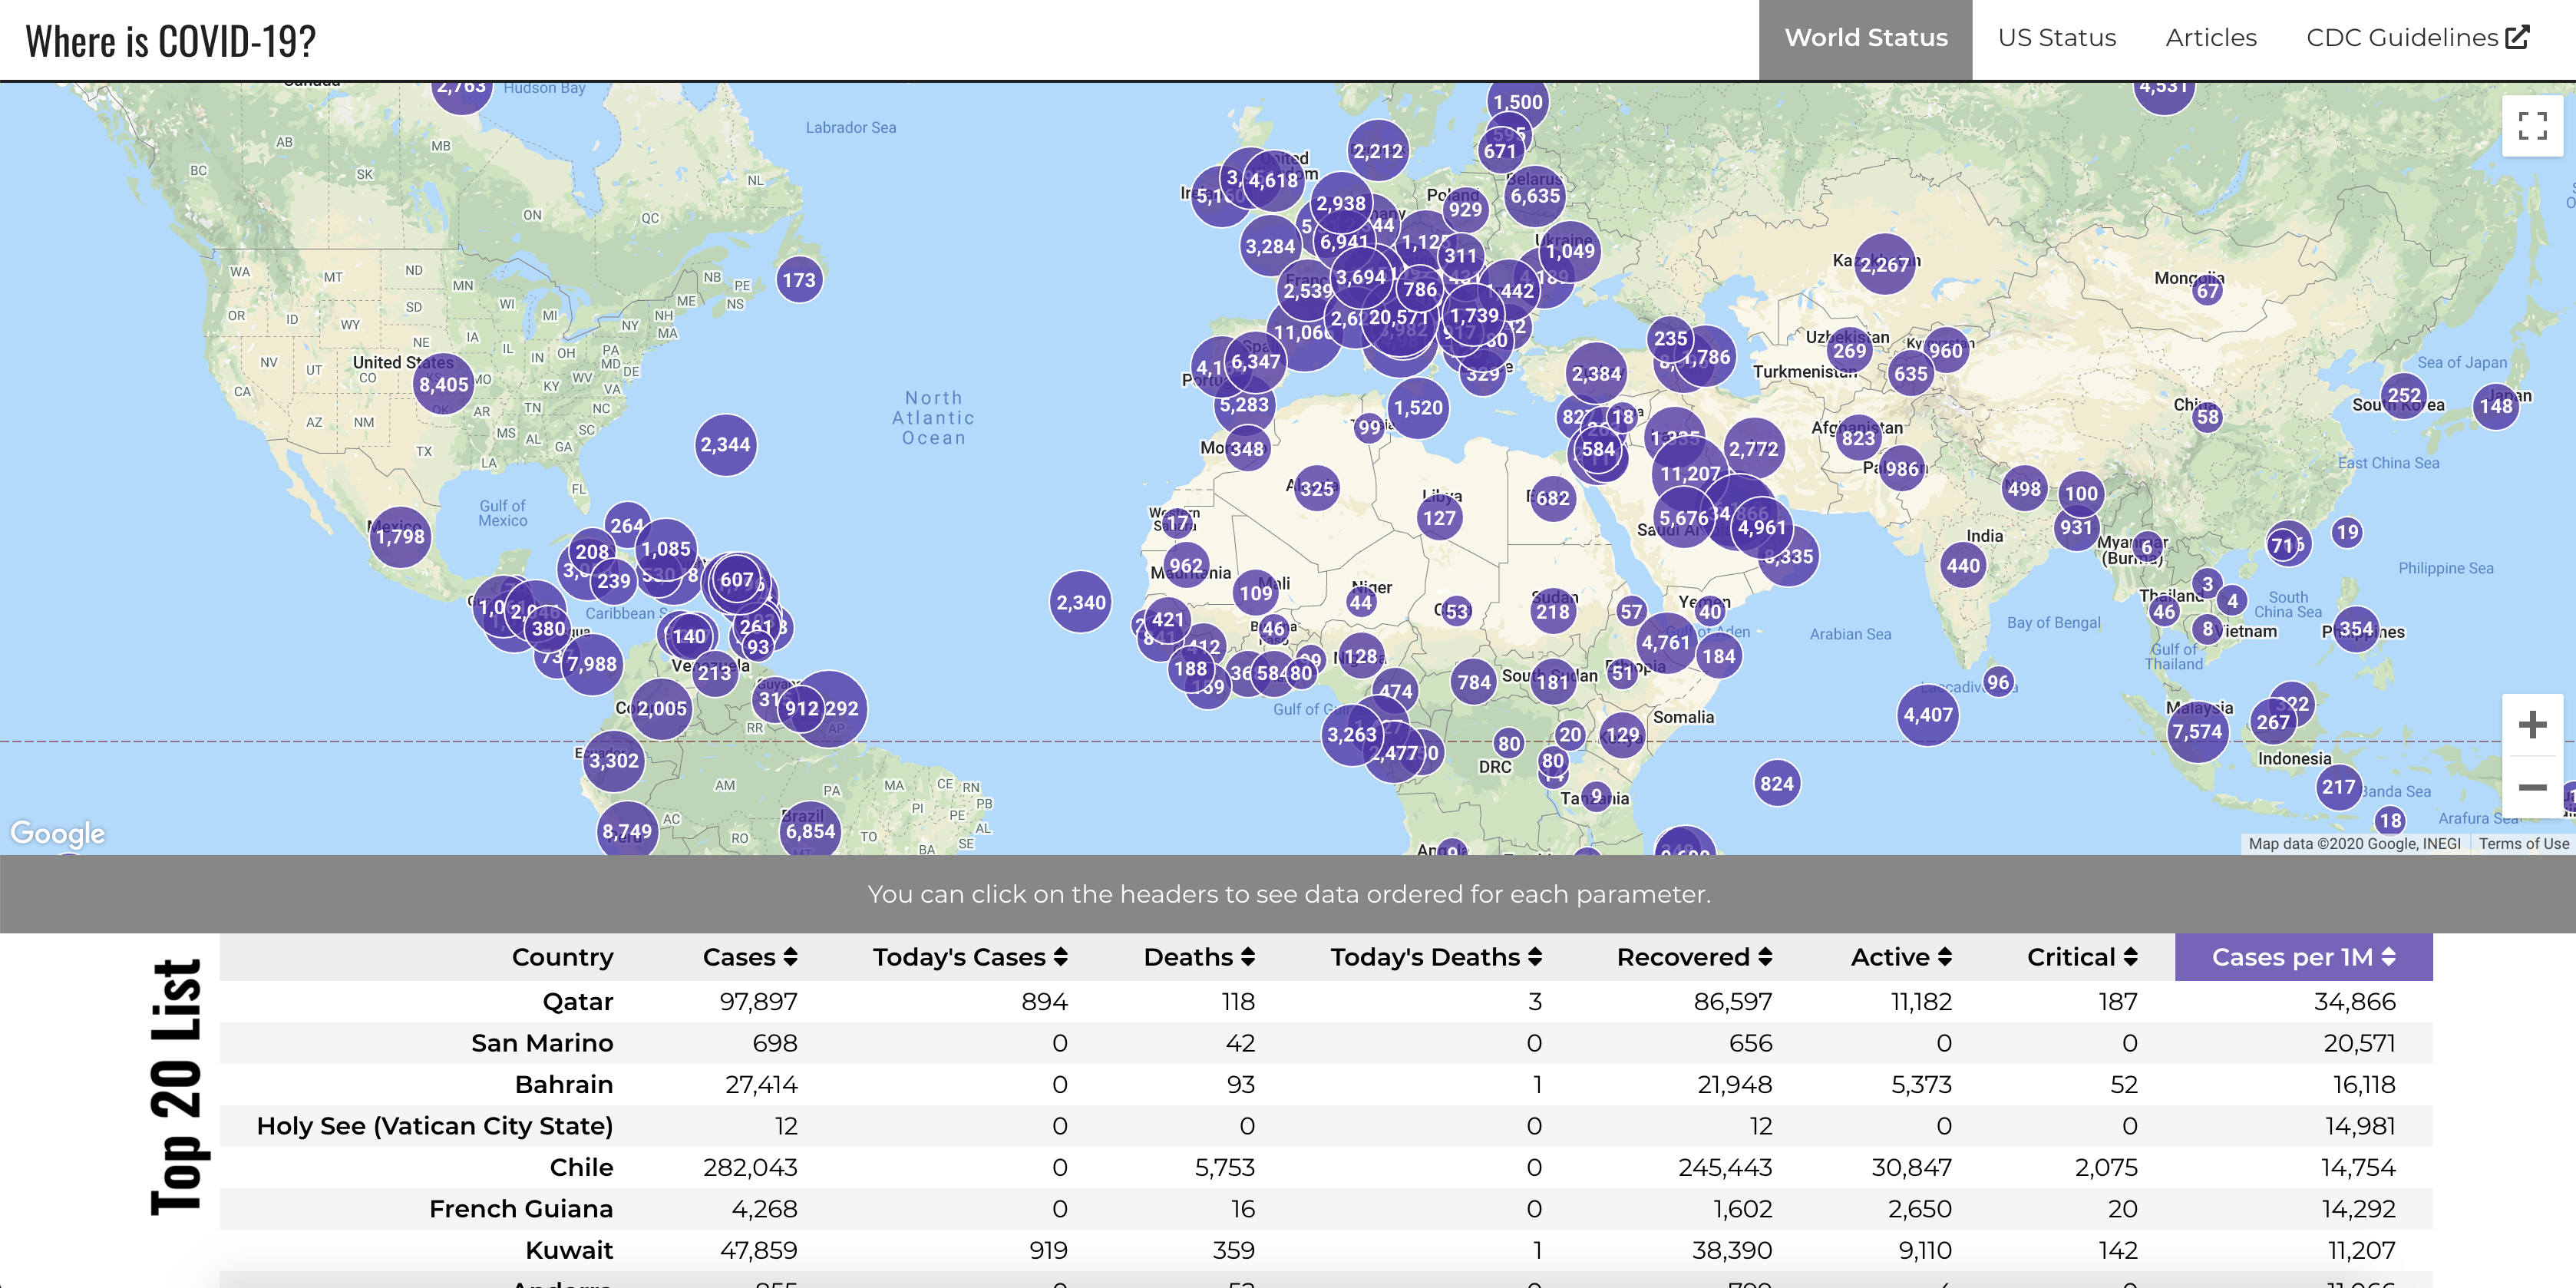The width and height of the screenshot is (2576, 1288).
Task: Sort by the Recovered column arrows
Action: pos(1765,957)
